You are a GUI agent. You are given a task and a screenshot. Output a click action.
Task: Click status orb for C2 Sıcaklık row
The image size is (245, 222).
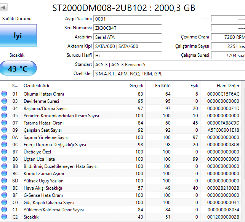coord(4,217)
